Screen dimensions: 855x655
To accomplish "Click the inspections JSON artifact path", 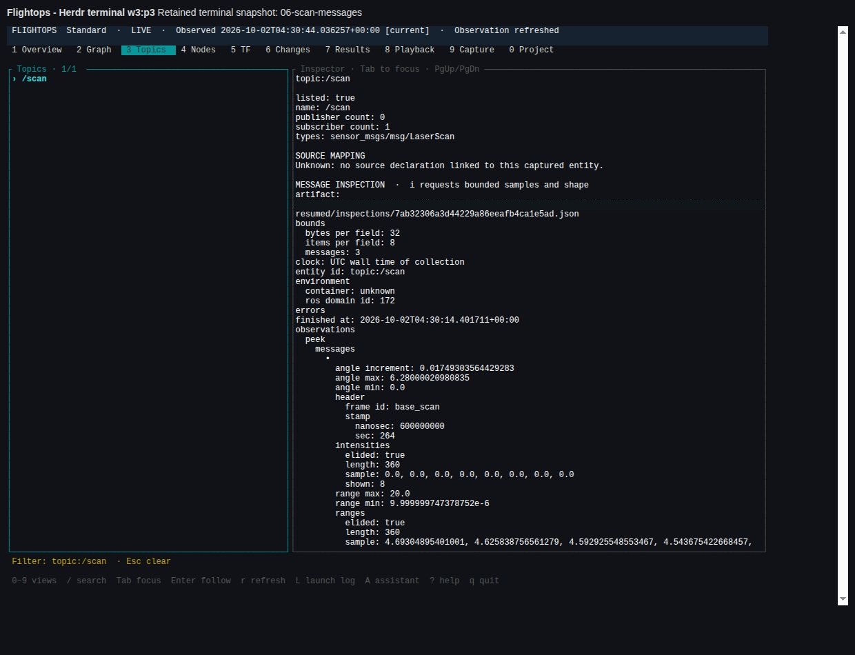I will 437,214.
